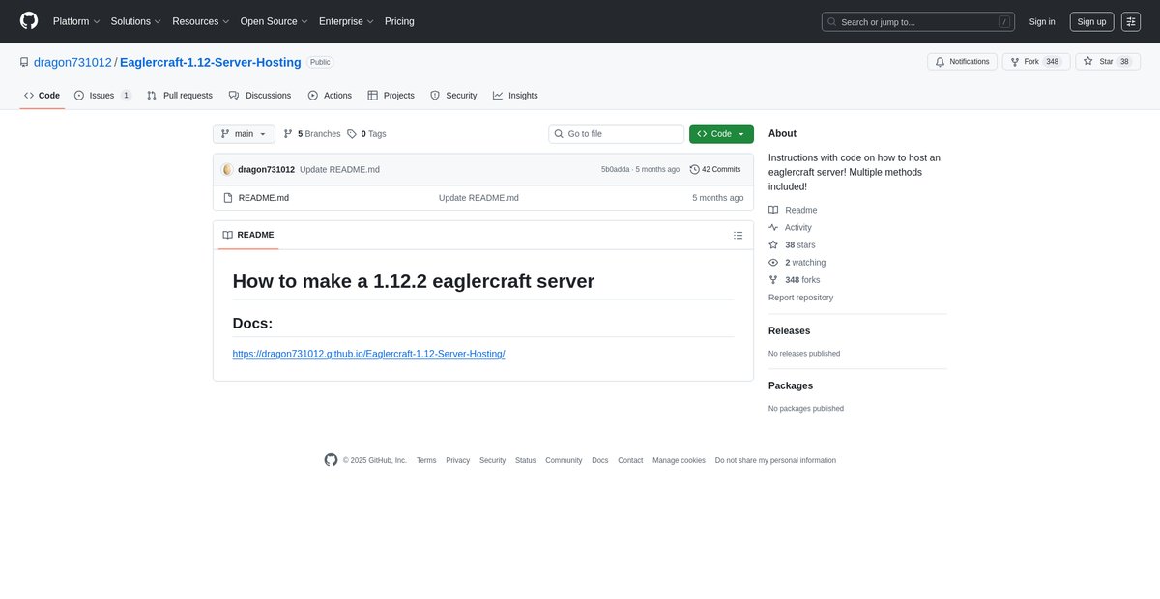1160x599 pixels.
Task: Open README.md in file list
Action: click(264, 198)
